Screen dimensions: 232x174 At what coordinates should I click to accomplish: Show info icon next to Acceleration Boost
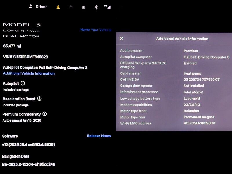39,99
